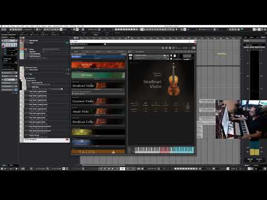The height and width of the screenshot is (200, 267).
Task: Open the Amati Viola library tile
Action: [x=98, y=112]
